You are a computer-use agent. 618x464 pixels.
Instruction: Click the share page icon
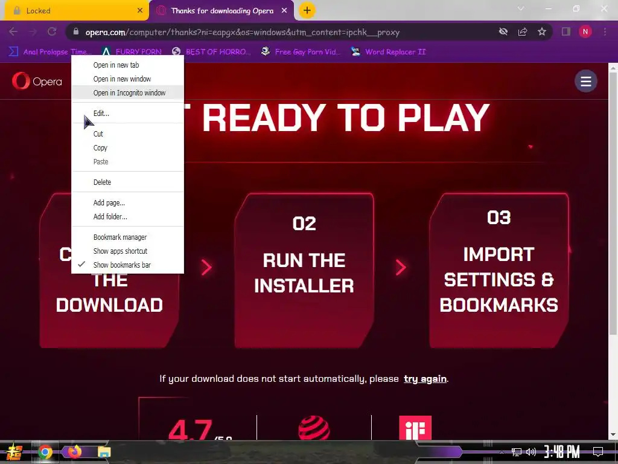523,31
